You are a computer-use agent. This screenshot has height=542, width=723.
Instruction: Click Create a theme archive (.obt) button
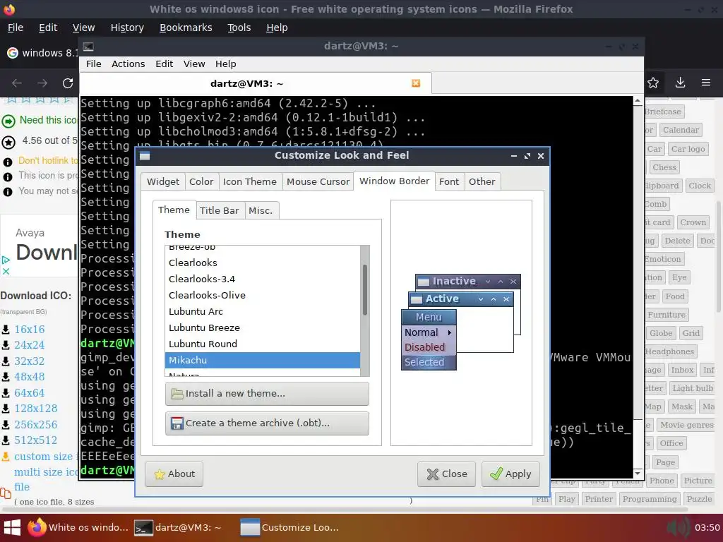[267, 423]
